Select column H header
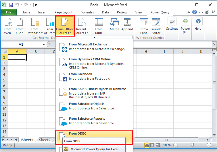This screenshot has width=217, height=152. coord(146,52)
